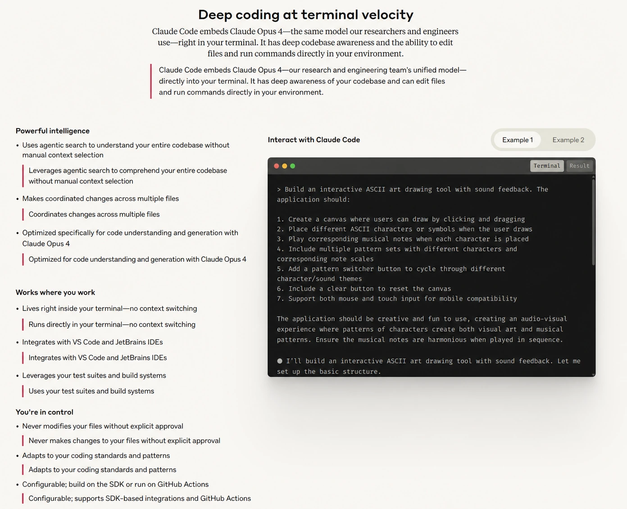Image resolution: width=627 pixels, height=509 pixels.
Task: Open the Result tab
Action: (579, 166)
